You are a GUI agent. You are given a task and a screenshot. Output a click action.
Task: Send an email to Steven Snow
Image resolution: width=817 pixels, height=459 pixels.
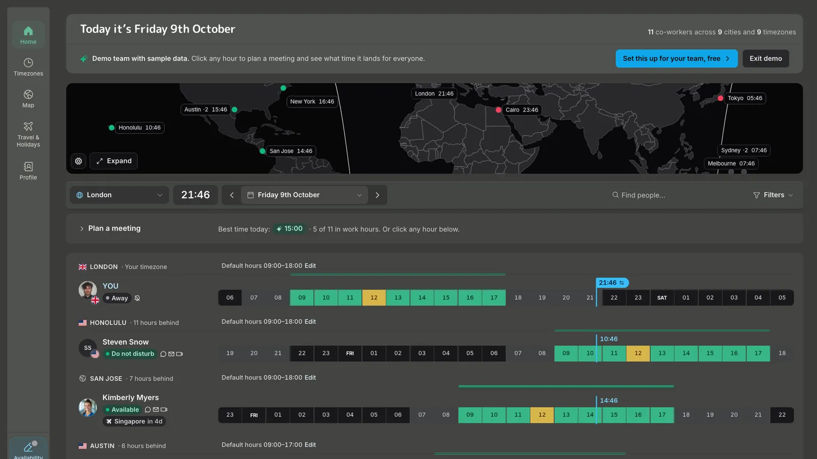[172, 354]
